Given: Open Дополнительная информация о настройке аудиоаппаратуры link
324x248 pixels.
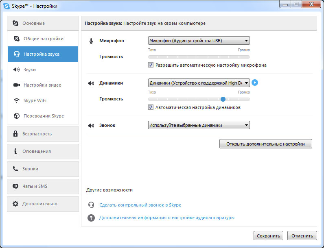Looking at the screenshot, I should [x=167, y=218].
